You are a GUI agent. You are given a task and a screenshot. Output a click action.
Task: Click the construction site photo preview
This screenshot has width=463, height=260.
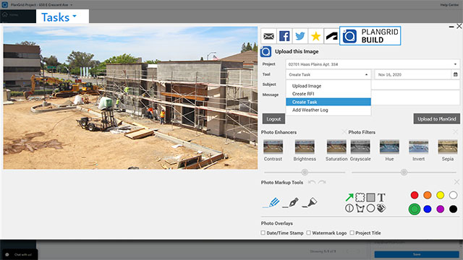click(130, 98)
